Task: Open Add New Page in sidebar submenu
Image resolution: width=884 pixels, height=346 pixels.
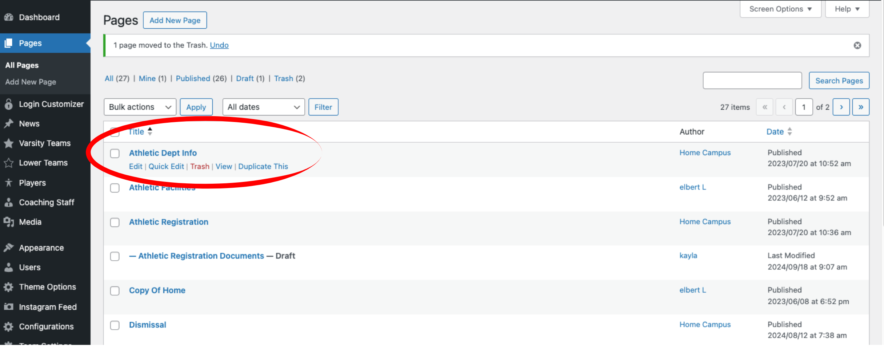Action: tap(31, 82)
